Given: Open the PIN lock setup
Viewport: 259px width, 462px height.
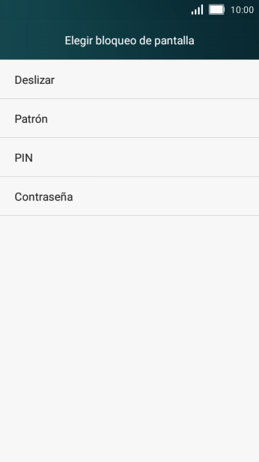Looking at the screenshot, I should [x=129, y=157].
